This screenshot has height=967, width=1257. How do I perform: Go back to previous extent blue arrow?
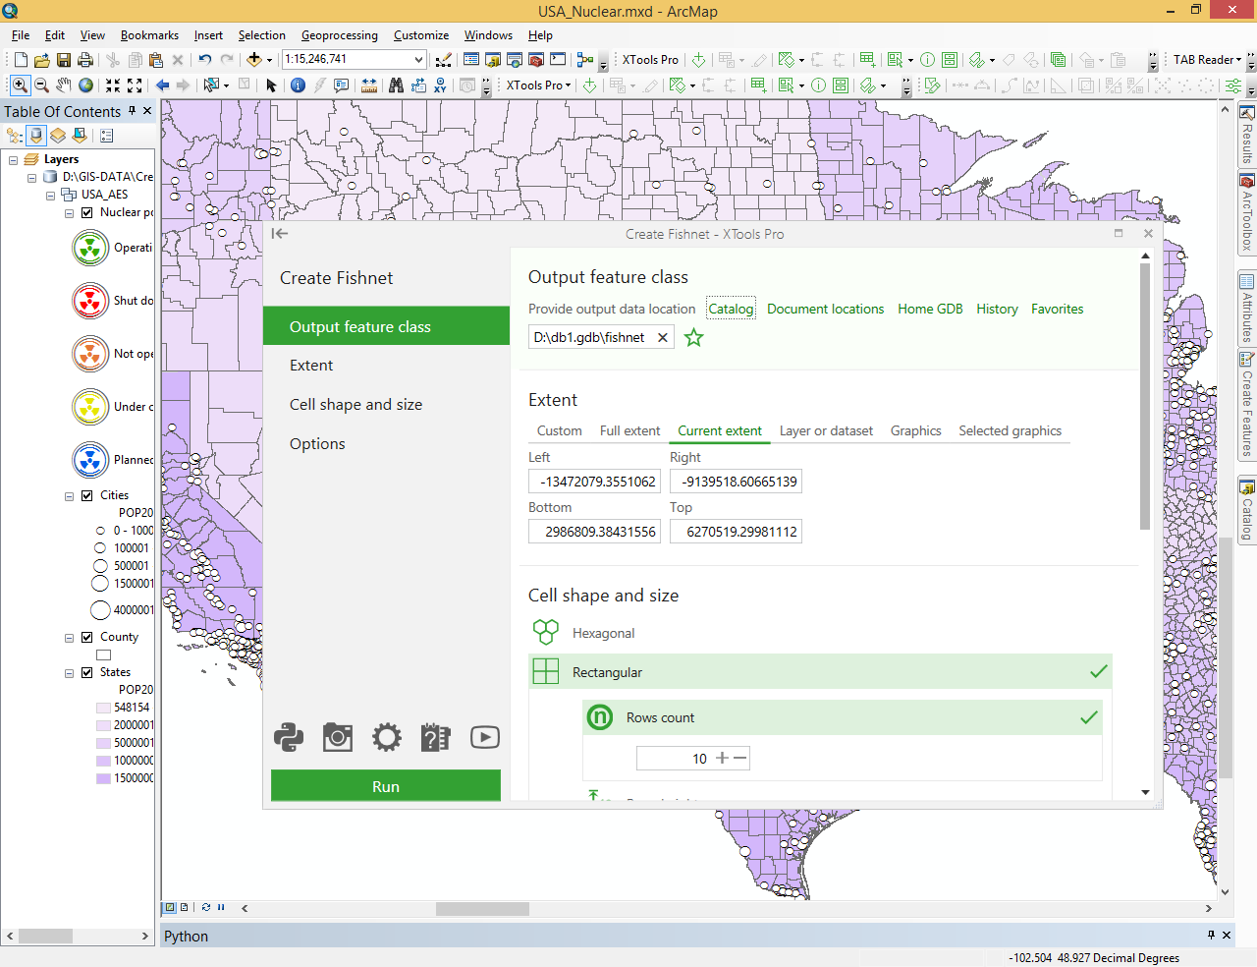(162, 85)
